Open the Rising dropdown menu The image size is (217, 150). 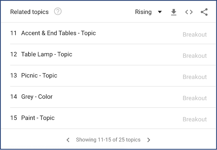coord(148,12)
